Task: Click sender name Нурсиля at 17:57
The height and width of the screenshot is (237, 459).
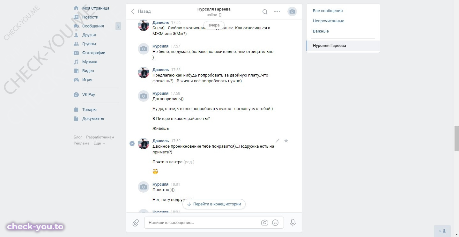Action: click(x=160, y=46)
